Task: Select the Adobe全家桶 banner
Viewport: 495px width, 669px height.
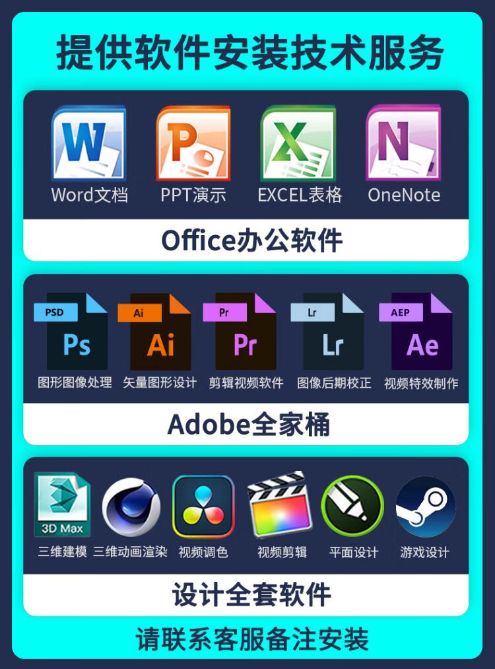Action: 246,424
